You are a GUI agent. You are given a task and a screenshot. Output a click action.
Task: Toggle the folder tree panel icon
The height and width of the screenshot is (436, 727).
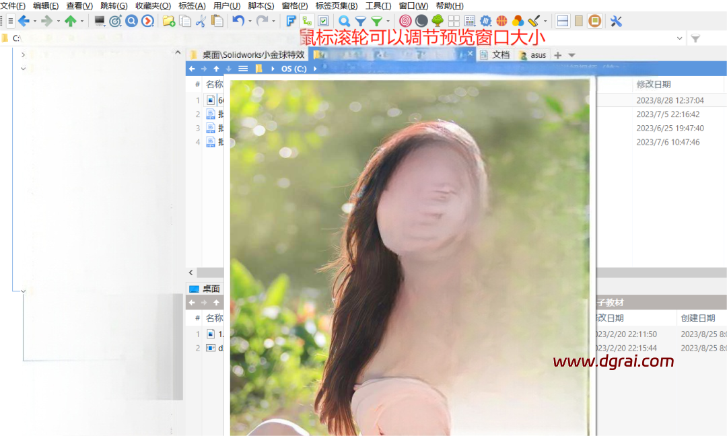coord(307,21)
